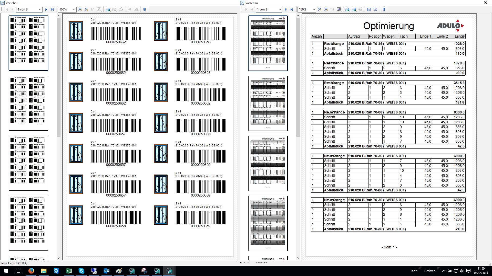
Task: Expand Tools toolbar chevron on taskbar
Action: pos(420,268)
